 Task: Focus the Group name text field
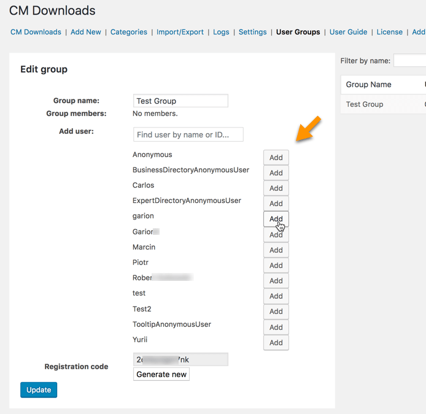180,101
